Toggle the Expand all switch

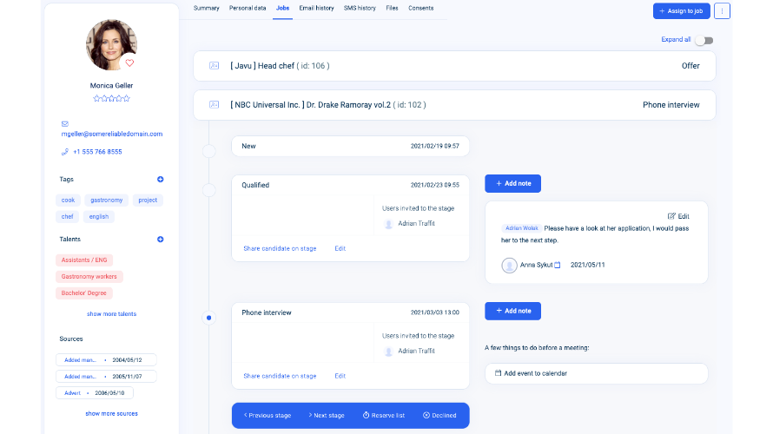(x=704, y=41)
